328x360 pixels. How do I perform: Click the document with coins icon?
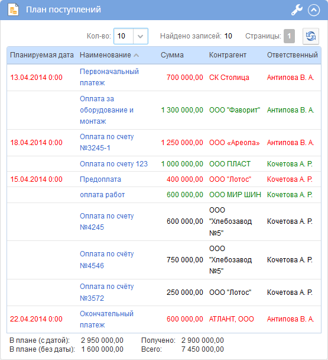(13, 10)
